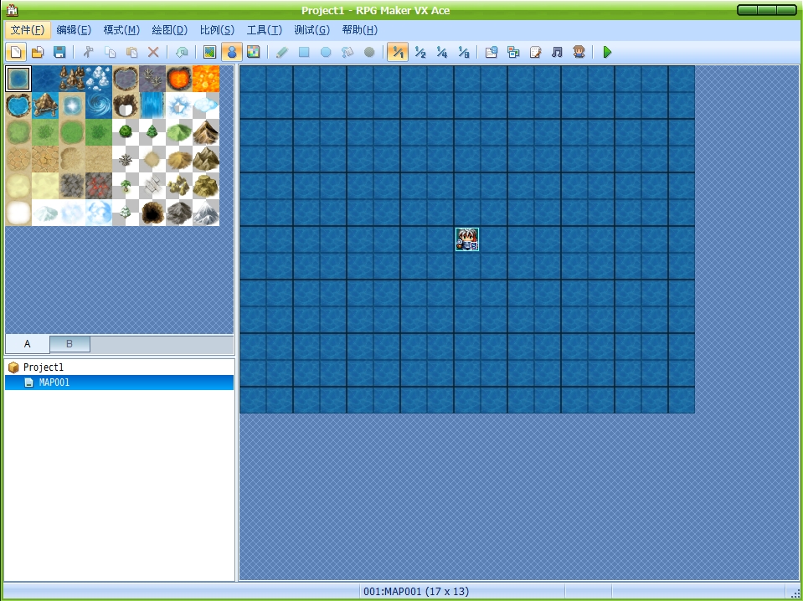Click the Undo arrow icon
Viewport: 803px width, 601px height.
182,52
